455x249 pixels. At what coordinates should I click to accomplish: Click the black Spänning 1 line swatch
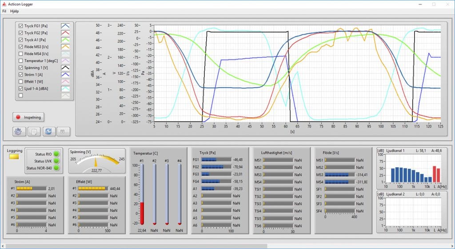click(65, 68)
